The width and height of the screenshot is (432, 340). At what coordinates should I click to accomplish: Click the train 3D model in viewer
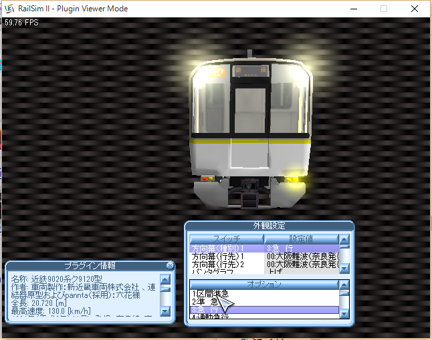point(249,130)
